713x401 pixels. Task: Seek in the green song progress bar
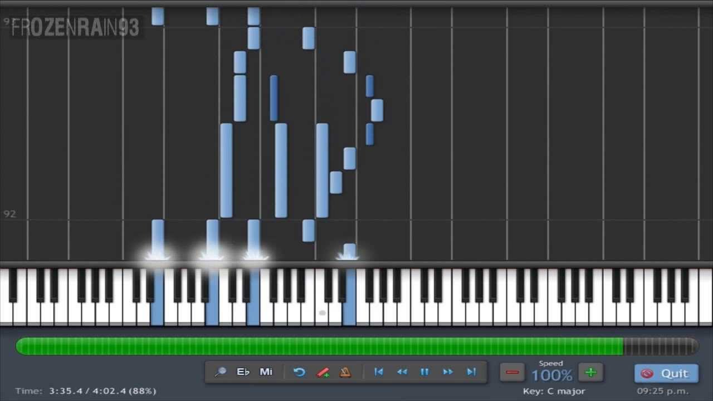[356, 346]
